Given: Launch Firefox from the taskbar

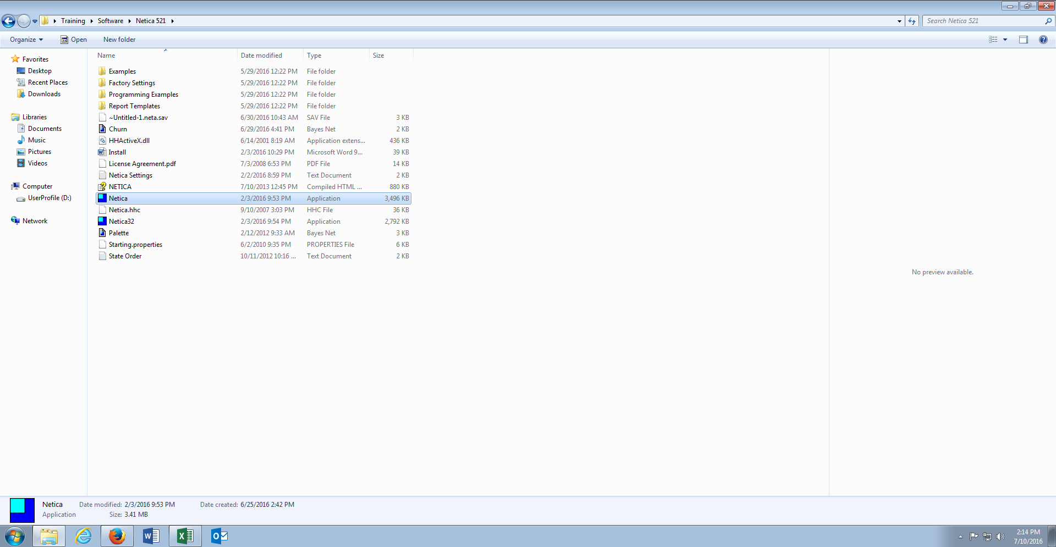Looking at the screenshot, I should pyautogui.click(x=117, y=536).
